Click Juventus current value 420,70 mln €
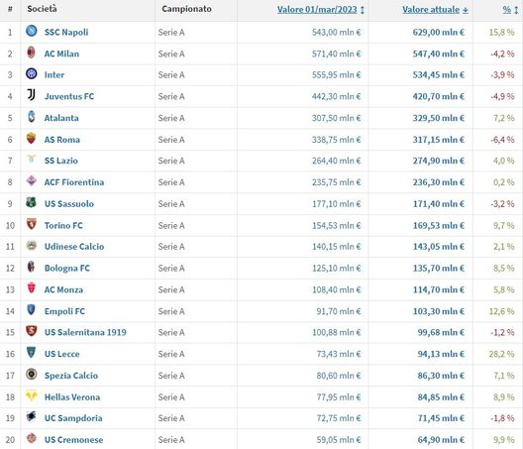The width and height of the screenshot is (523, 449). point(438,97)
